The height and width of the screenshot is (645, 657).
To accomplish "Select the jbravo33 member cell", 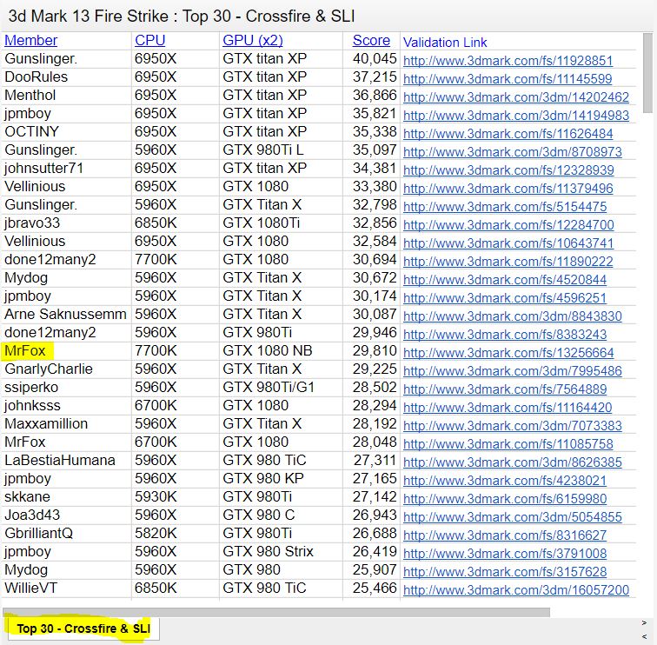I will coord(66,223).
